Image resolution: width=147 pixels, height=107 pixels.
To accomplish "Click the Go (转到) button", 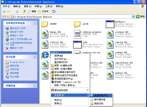I will click(140, 17).
